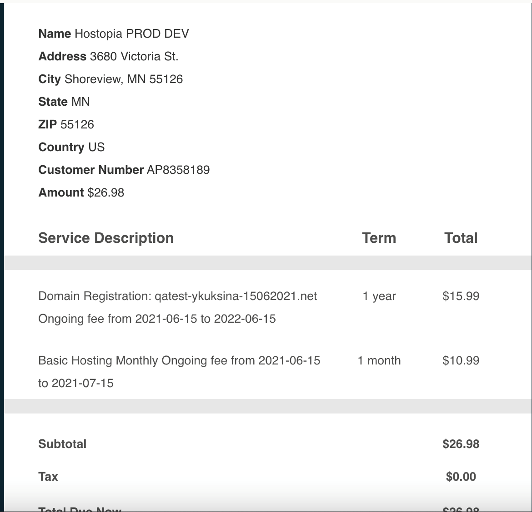Click the domain name qatest-ykuksina-15062021.net
The width and height of the screenshot is (532, 512).
(x=236, y=296)
